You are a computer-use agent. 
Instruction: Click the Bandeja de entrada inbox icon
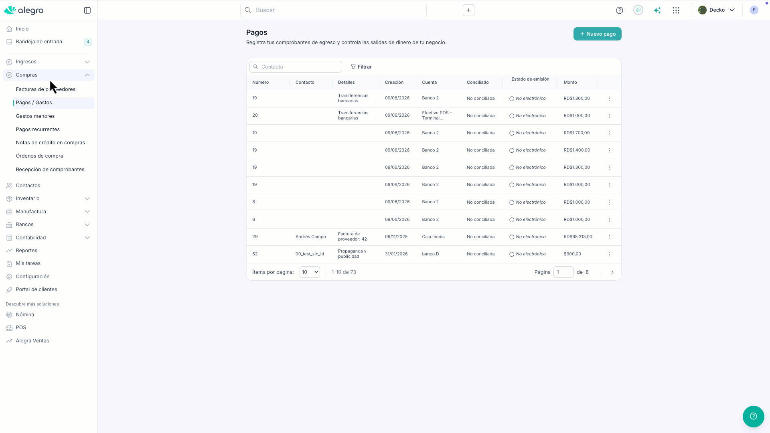(9, 42)
